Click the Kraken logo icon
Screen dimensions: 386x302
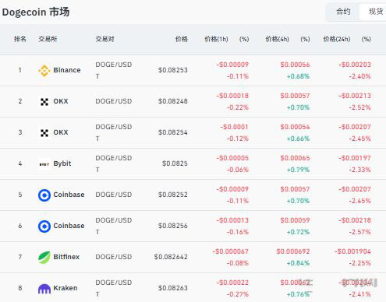point(44,289)
